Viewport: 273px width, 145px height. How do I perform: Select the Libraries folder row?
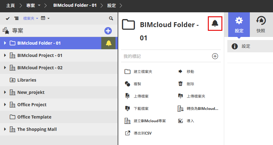pos(59,80)
